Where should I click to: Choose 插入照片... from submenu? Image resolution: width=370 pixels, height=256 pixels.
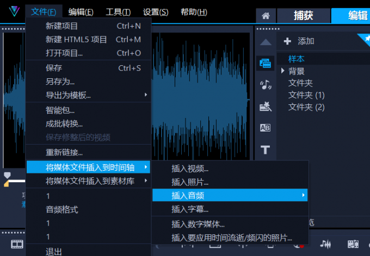tap(230, 182)
